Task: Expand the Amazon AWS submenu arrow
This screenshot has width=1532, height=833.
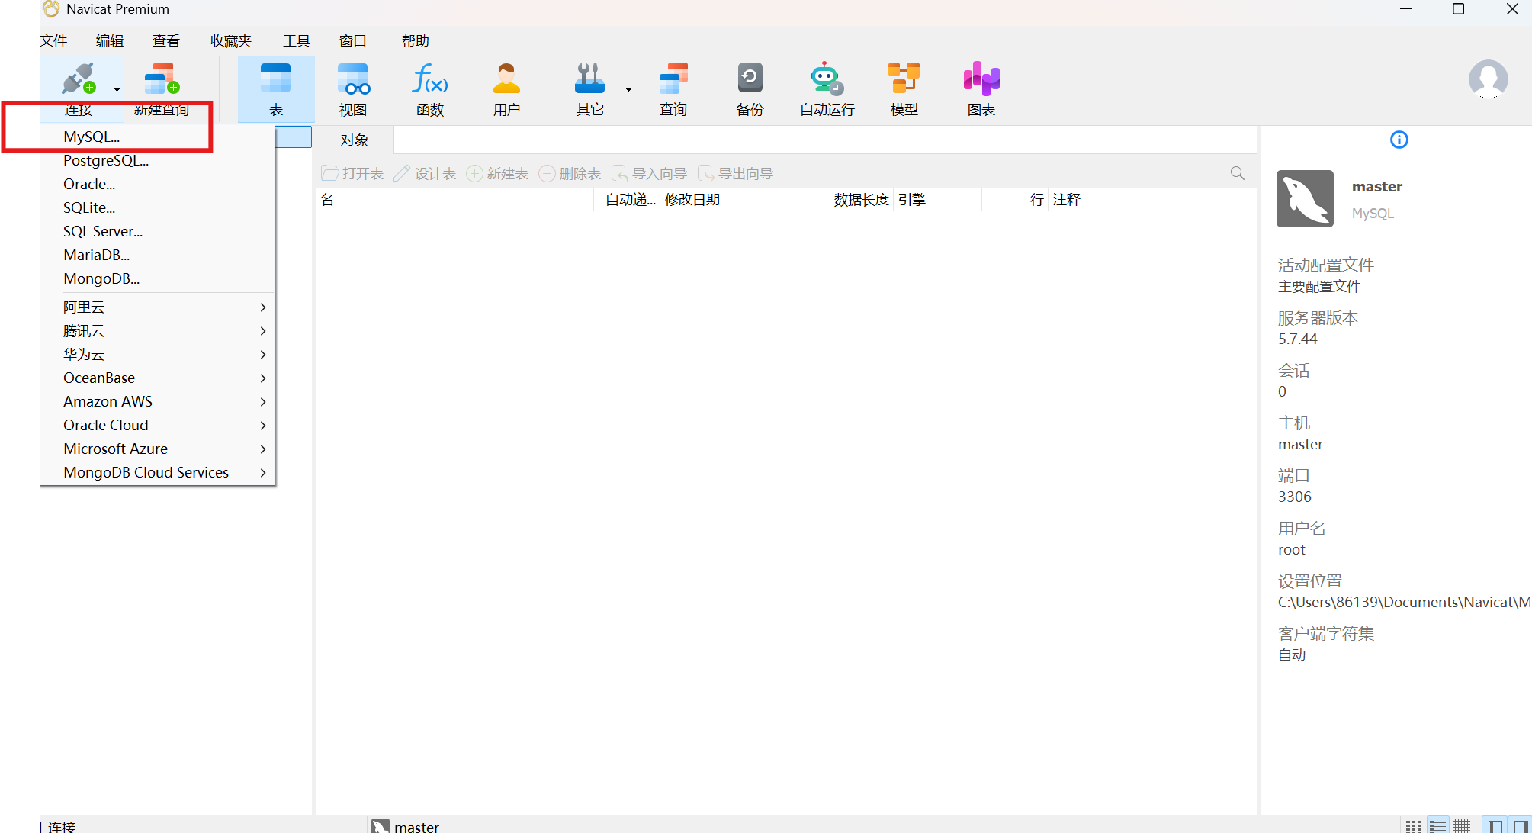Action: pos(262,401)
